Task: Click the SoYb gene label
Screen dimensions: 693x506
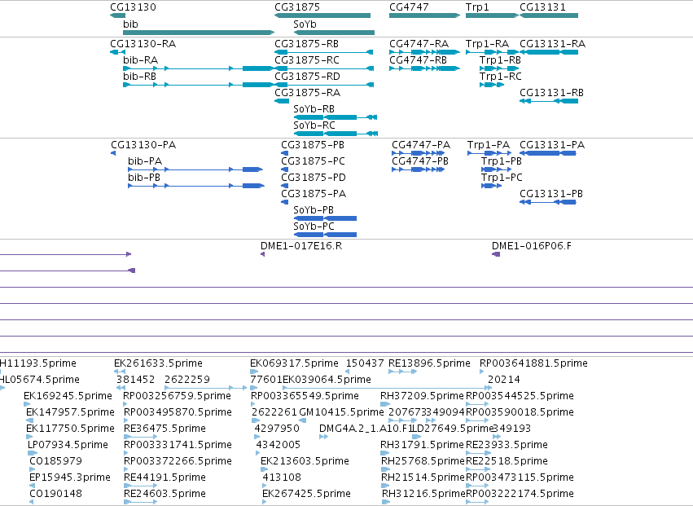Action: (305, 24)
